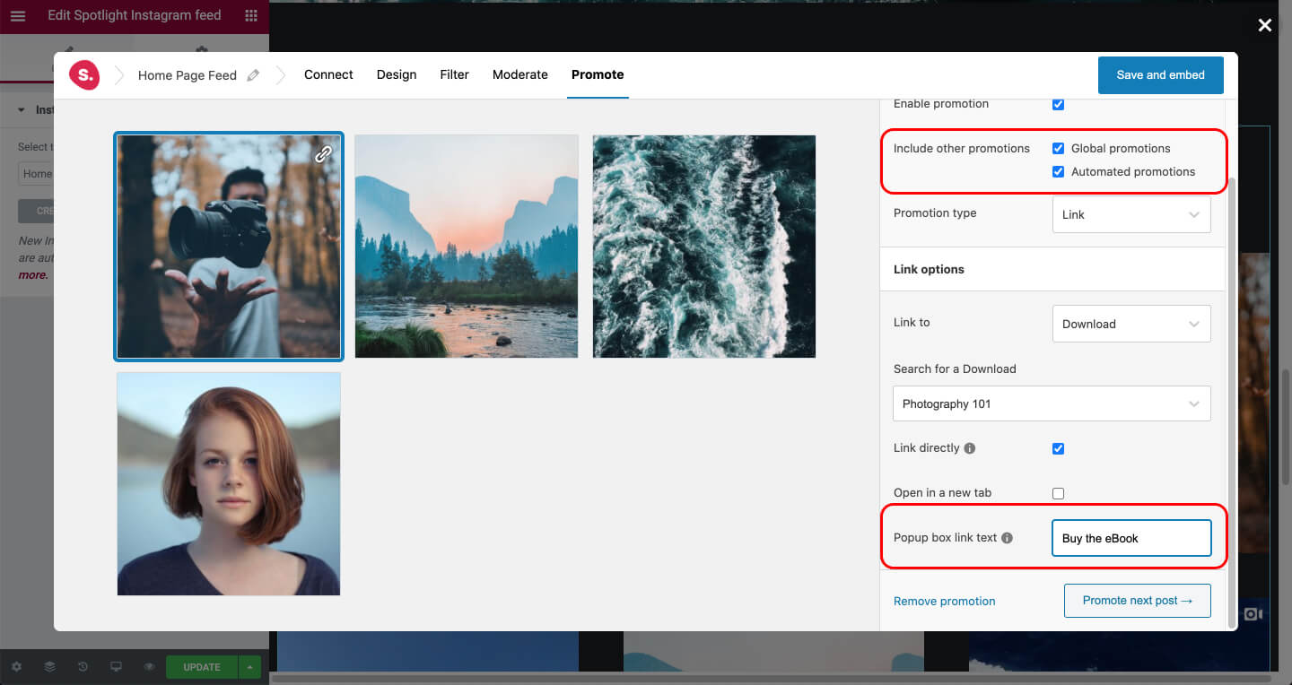The width and height of the screenshot is (1292, 685).
Task: Click info icon next to Link directly
Action: 970,448
